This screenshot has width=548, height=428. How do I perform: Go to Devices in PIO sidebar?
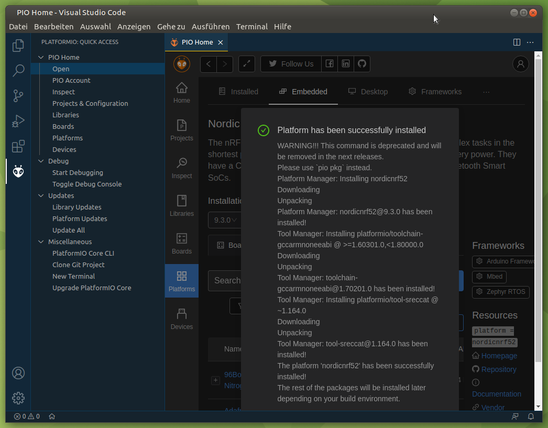182,319
